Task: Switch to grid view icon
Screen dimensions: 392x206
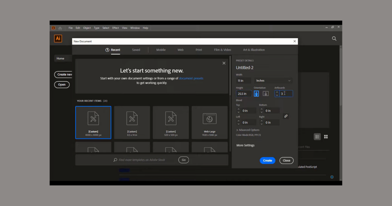Action: [x=326, y=137]
